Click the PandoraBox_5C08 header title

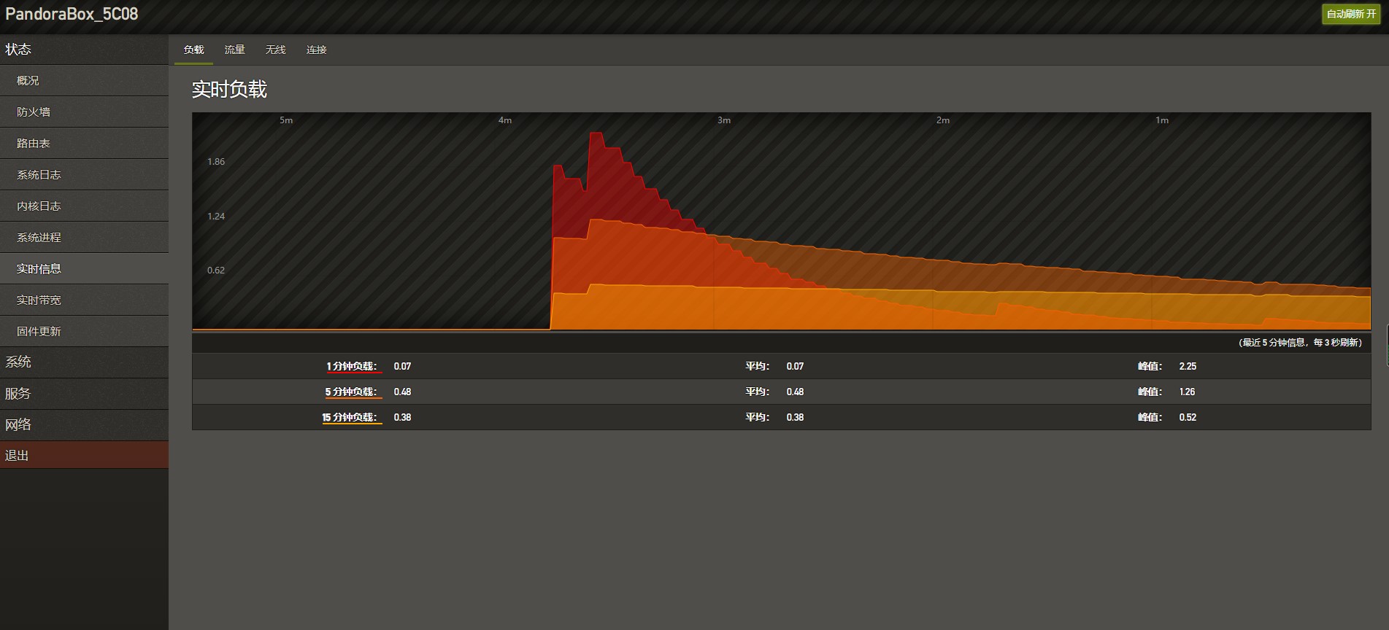[x=72, y=14]
